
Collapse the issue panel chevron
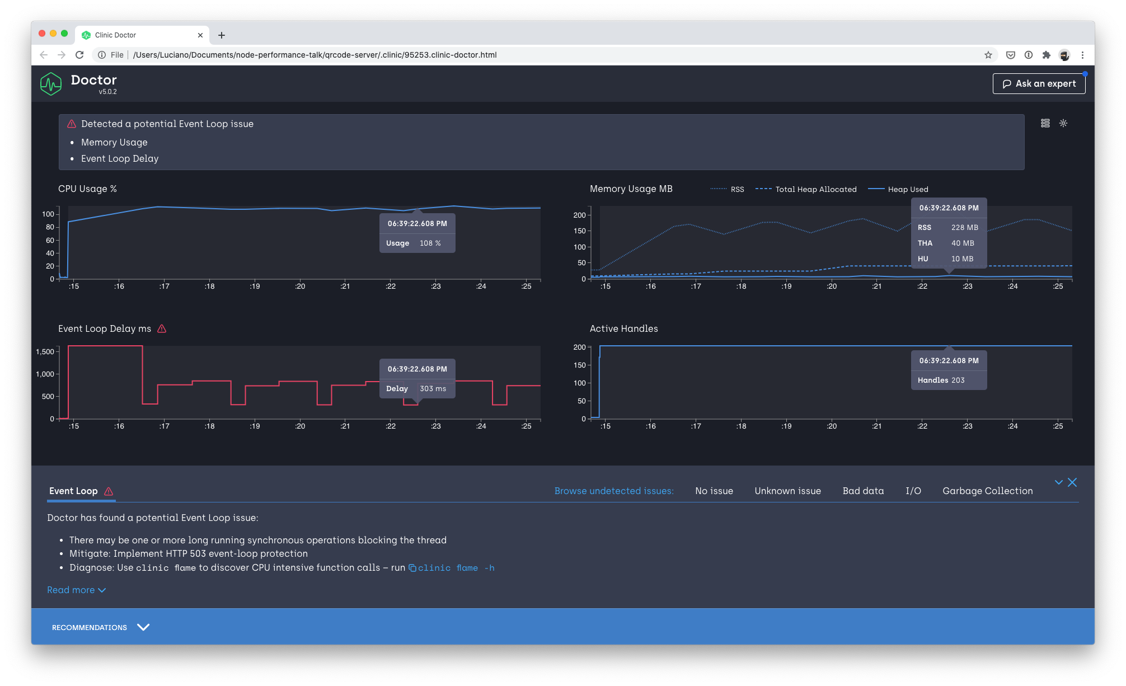[1058, 482]
